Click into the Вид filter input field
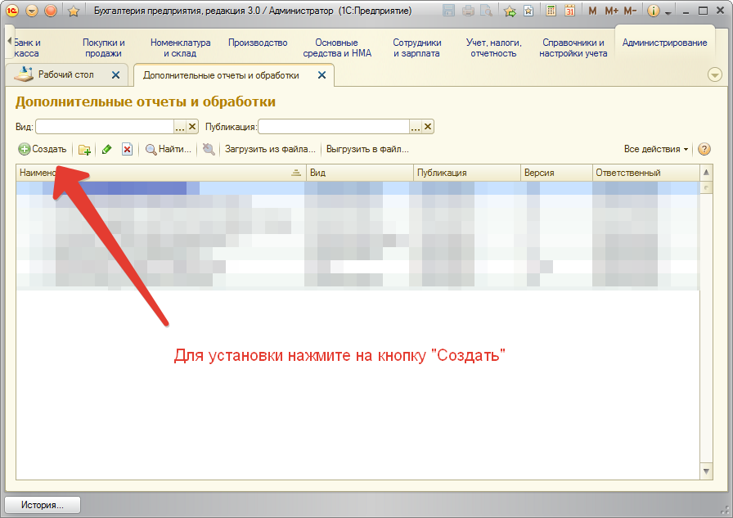733x518 pixels. pyautogui.click(x=104, y=127)
